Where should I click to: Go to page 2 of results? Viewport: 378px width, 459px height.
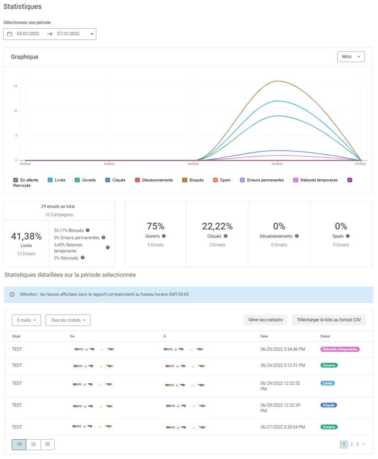pos(352,444)
